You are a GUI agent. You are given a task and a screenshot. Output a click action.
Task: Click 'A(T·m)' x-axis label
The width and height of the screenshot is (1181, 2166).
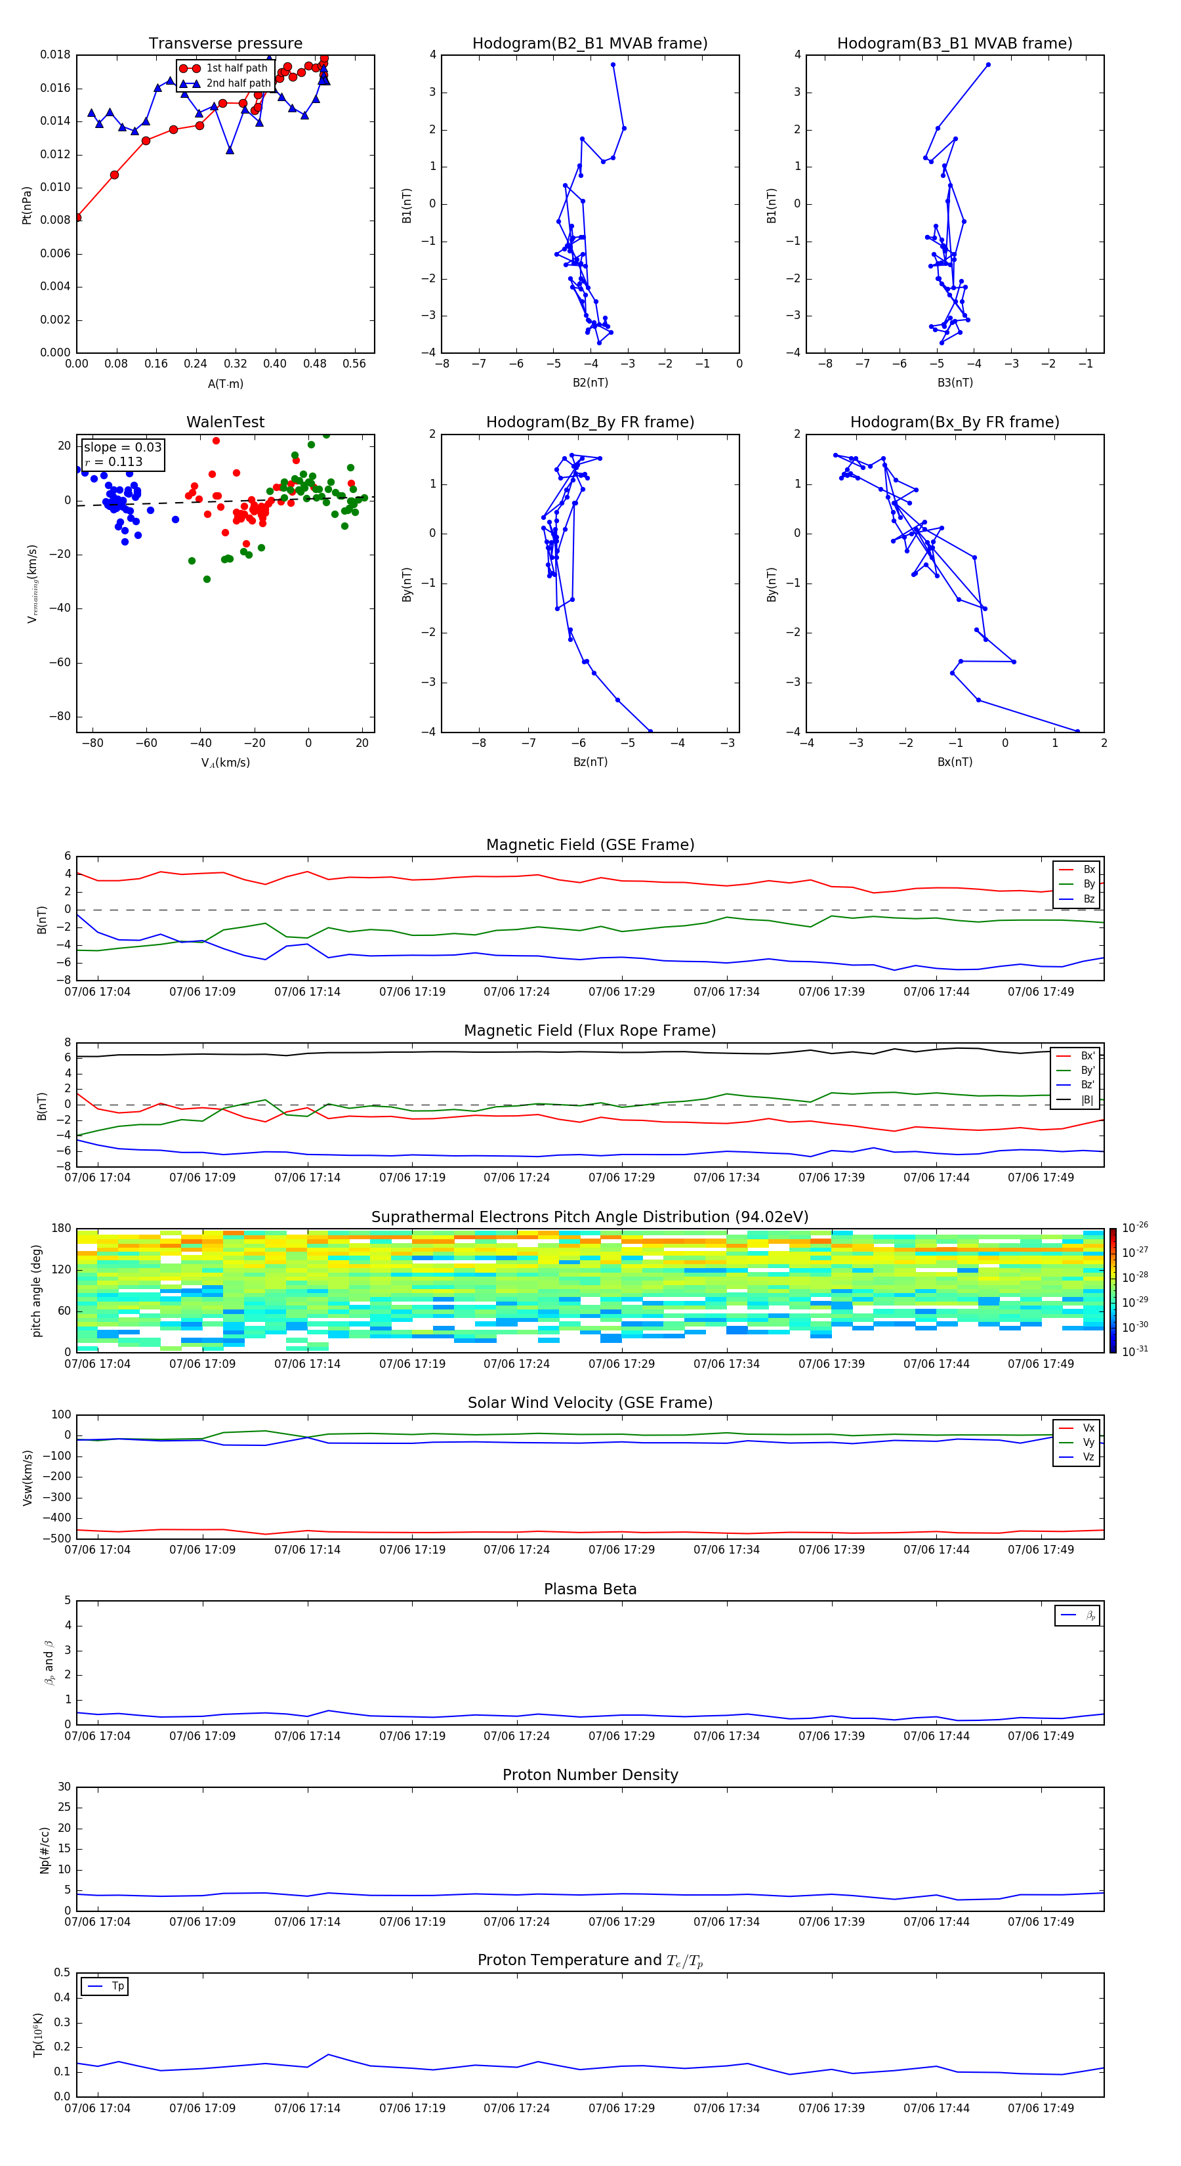[x=225, y=383]
